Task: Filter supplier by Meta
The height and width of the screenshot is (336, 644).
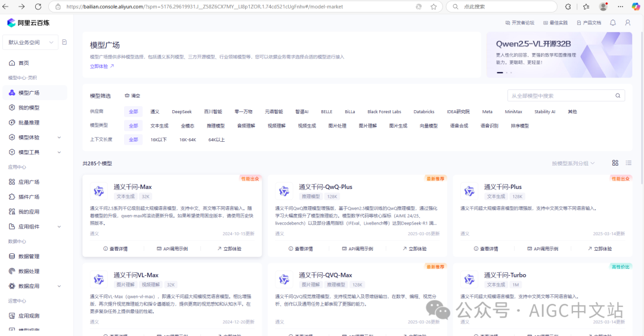Action: (x=487, y=111)
